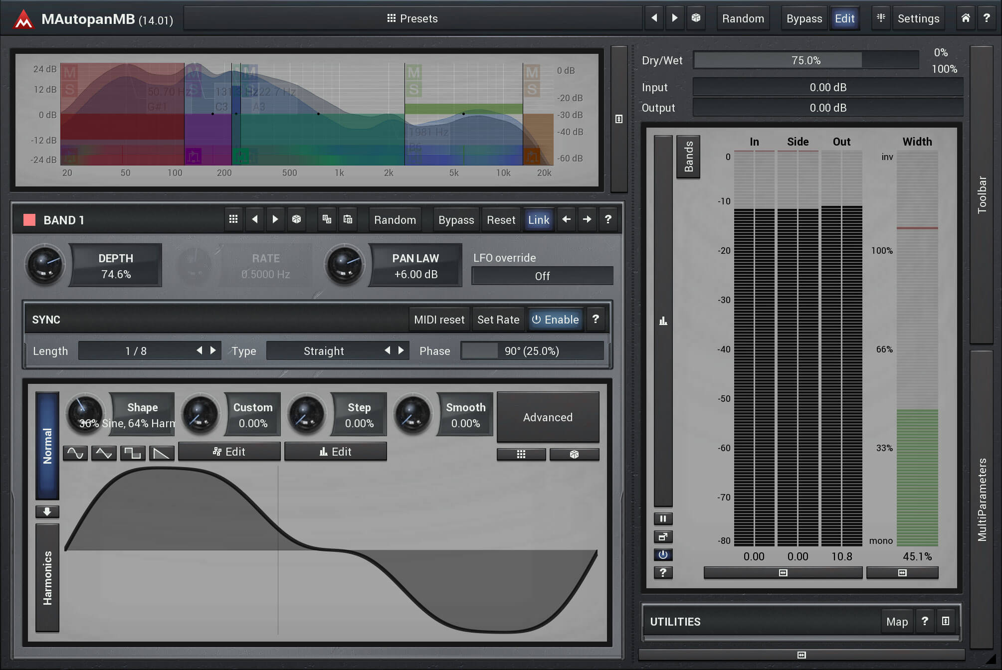
Task: Load the previous global preset arrow
Action: (x=654, y=18)
